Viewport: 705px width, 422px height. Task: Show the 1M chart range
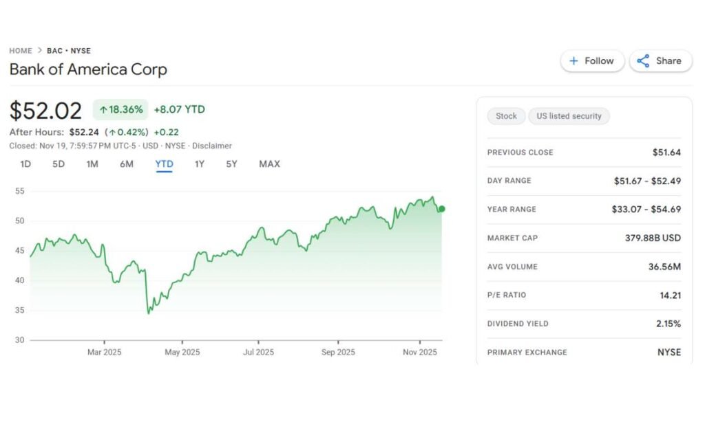(x=92, y=164)
